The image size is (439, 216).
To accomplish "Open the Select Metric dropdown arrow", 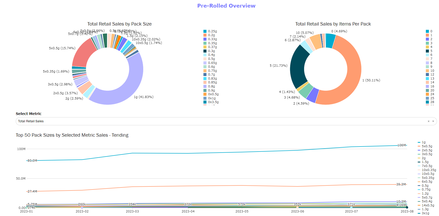I will pyautogui.click(x=433, y=121).
